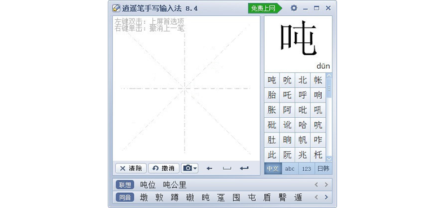442x208 pixels.
Task: Show next 联想 suggestions page
Action: coord(326,185)
